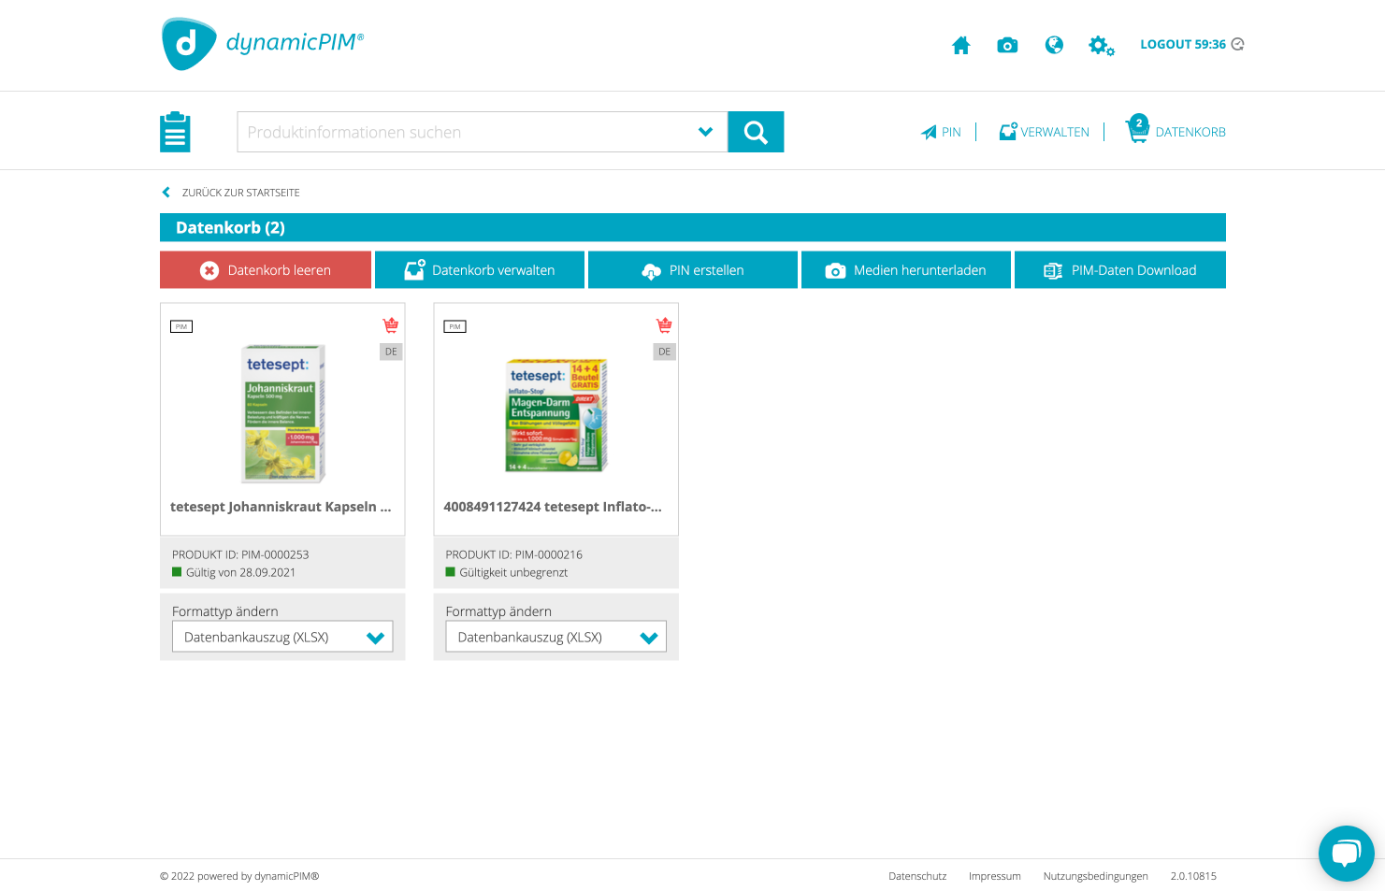Click PIM tag on Johanniskraut card
This screenshot has height=891, width=1385.
click(181, 326)
